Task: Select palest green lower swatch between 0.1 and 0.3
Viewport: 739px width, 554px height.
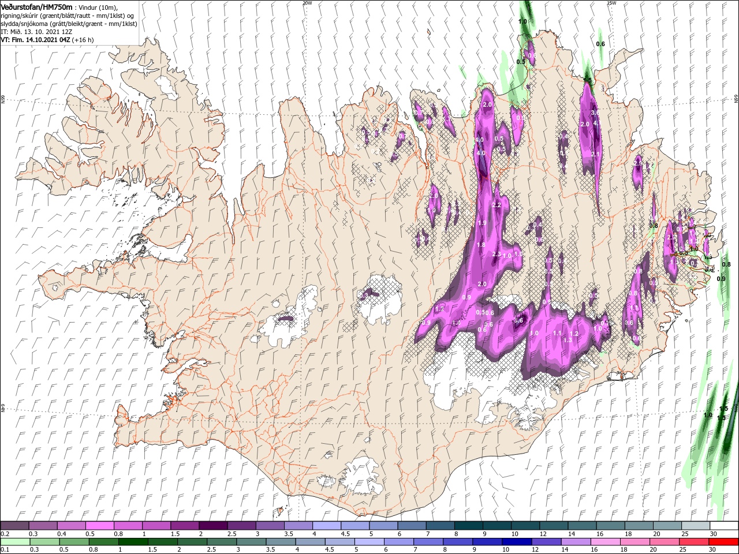Action: pos(15,542)
